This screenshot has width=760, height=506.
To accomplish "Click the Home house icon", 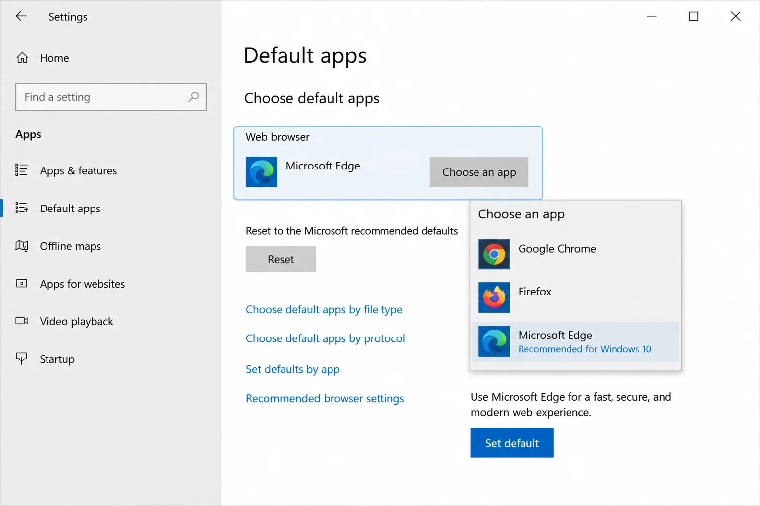I will 22,58.
